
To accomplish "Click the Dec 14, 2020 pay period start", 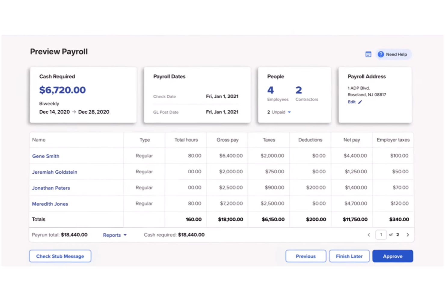I will (54, 112).
